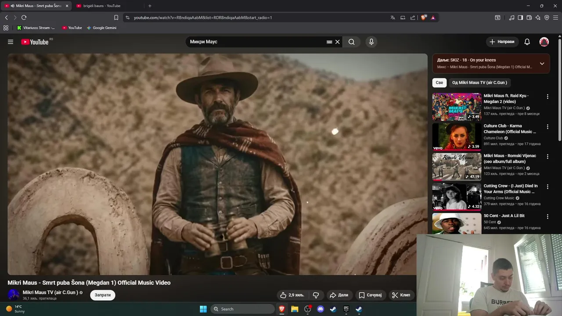Select the Од Mikri Maus TV chip
Image resolution: width=562 pixels, height=316 pixels.
479,83
